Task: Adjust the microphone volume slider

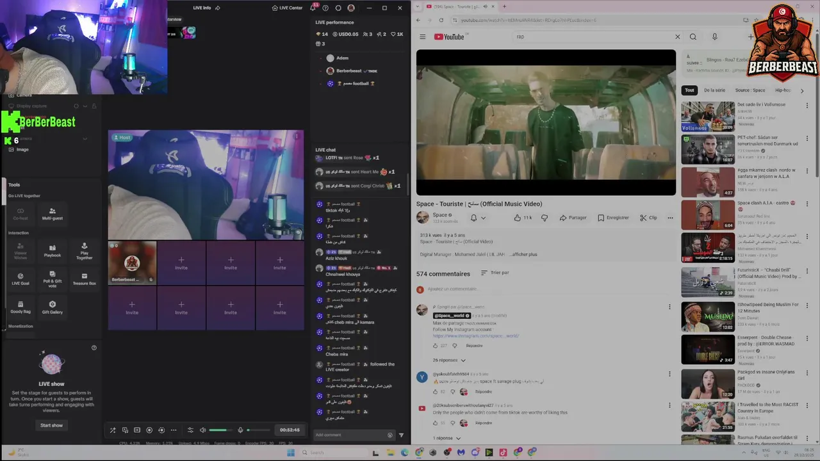Action: [259, 430]
